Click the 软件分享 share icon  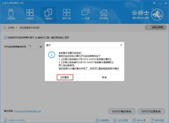139,120
